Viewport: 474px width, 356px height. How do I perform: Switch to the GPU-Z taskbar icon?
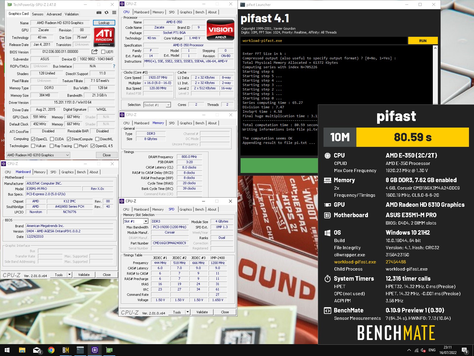109,350
